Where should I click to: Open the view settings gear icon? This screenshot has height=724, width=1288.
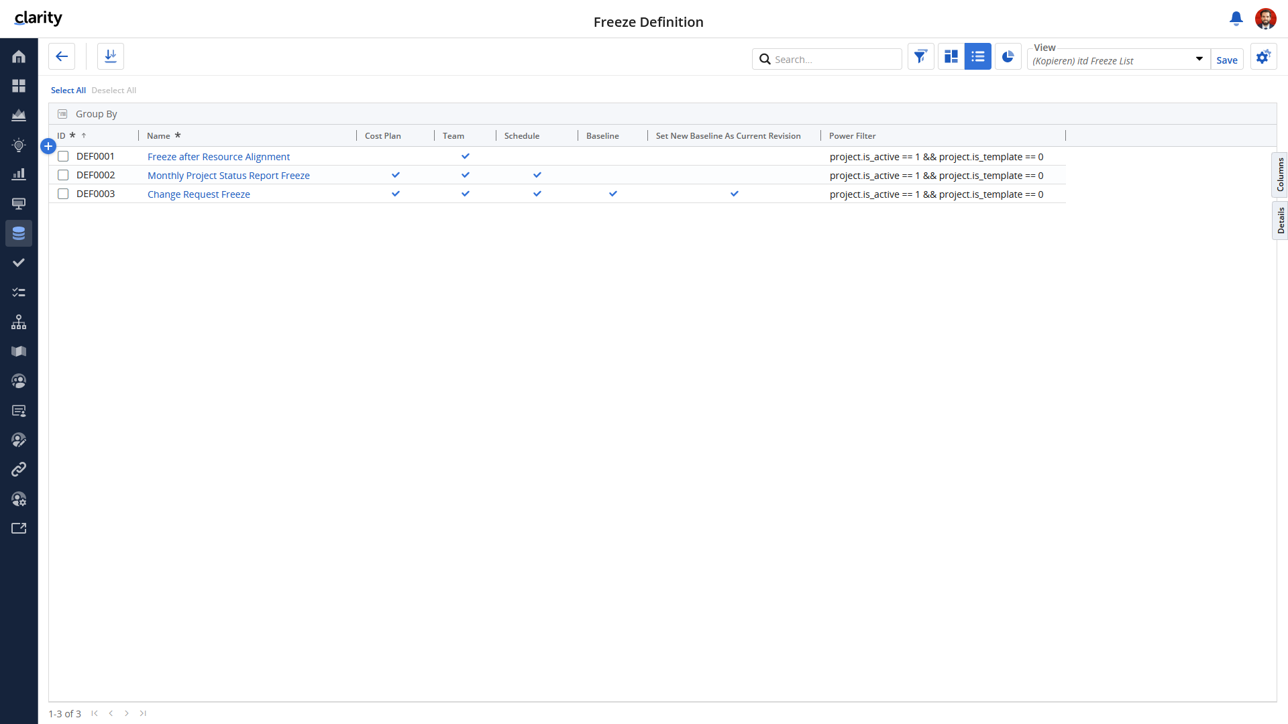click(x=1264, y=56)
